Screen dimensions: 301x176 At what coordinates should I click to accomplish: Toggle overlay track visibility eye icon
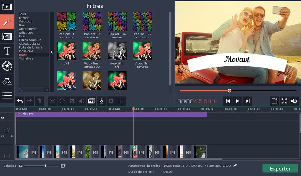(2, 136)
